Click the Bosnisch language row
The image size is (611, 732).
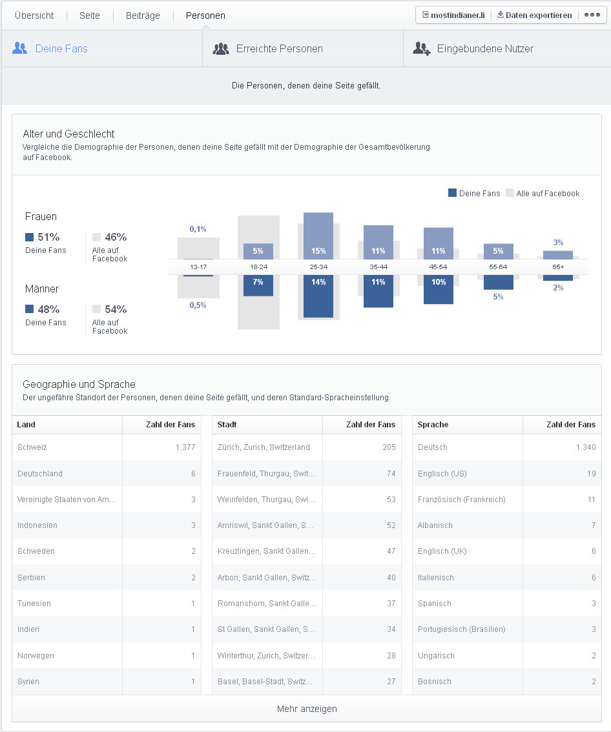pyautogui.click(x=507, y=682)
